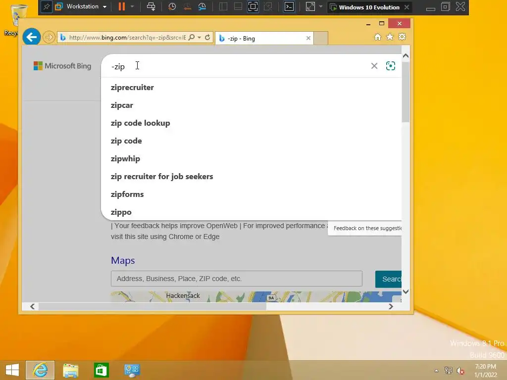Screen dimensions: 507x380
Task: Open File Explorer from taskbar
Action: [70, 370]
